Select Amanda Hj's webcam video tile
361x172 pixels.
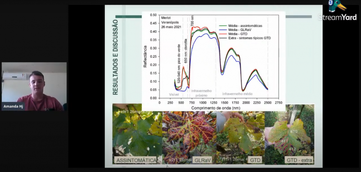34,86
